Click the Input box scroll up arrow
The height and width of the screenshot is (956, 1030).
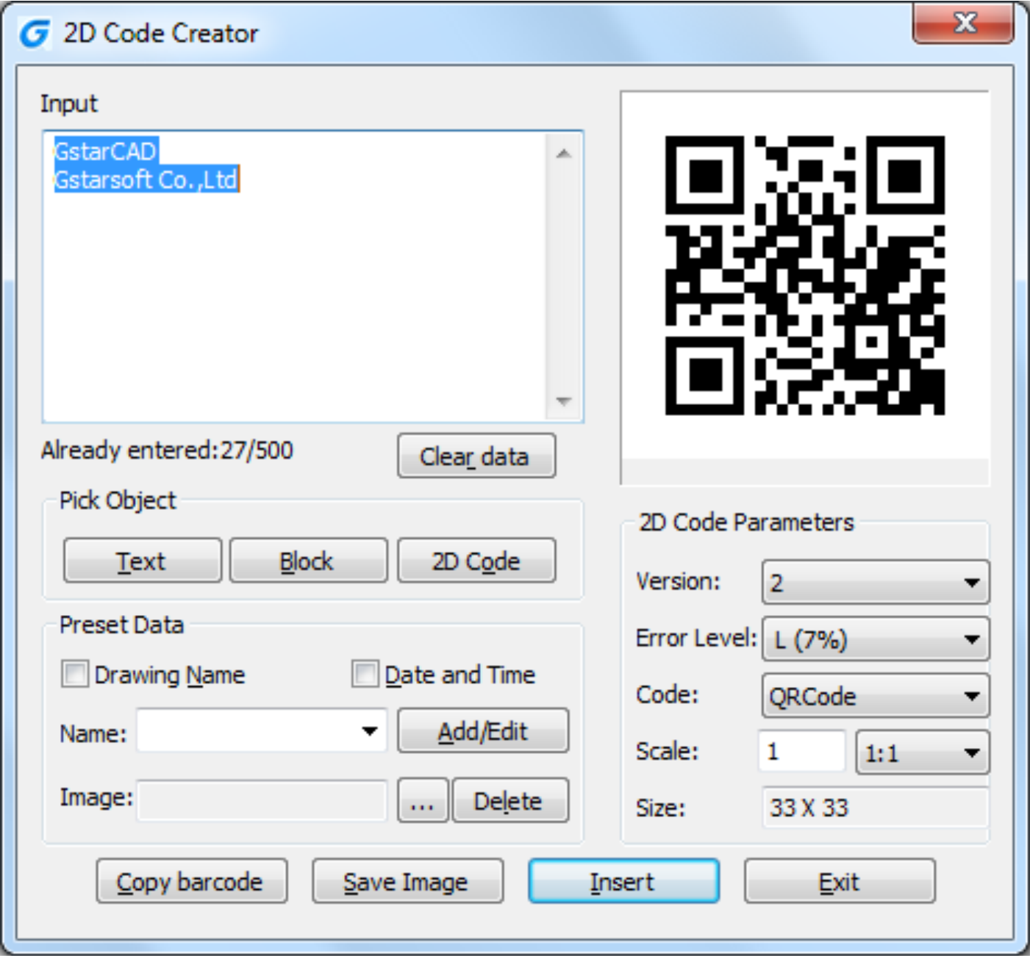point(564,154)
